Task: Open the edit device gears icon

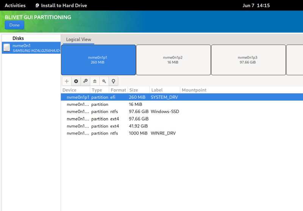Action: point(85,81)
